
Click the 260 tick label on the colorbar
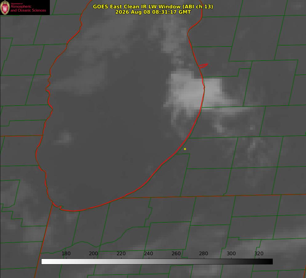[176, 253]
